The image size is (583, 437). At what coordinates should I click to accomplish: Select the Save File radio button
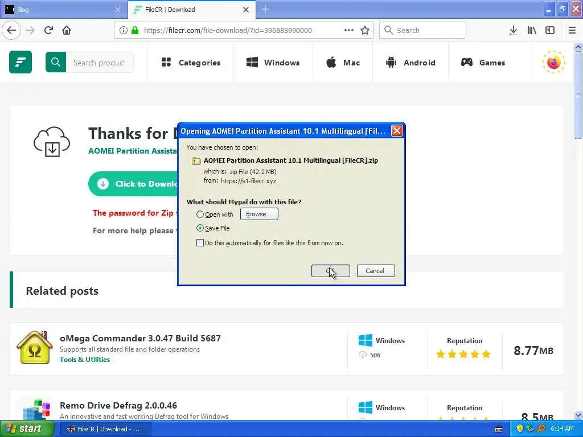tap(200, 228)
